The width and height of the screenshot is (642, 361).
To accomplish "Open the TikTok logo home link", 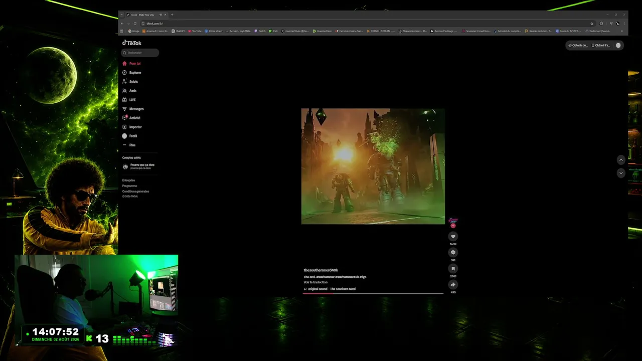I will click(x=132, y=43).
